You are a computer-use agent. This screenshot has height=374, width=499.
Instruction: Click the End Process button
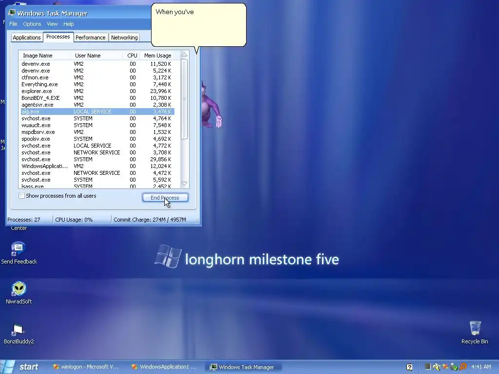click(165, 198)
